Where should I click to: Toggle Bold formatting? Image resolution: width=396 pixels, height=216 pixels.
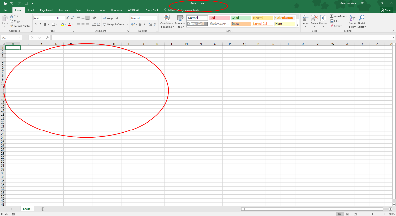click(36, 24)
